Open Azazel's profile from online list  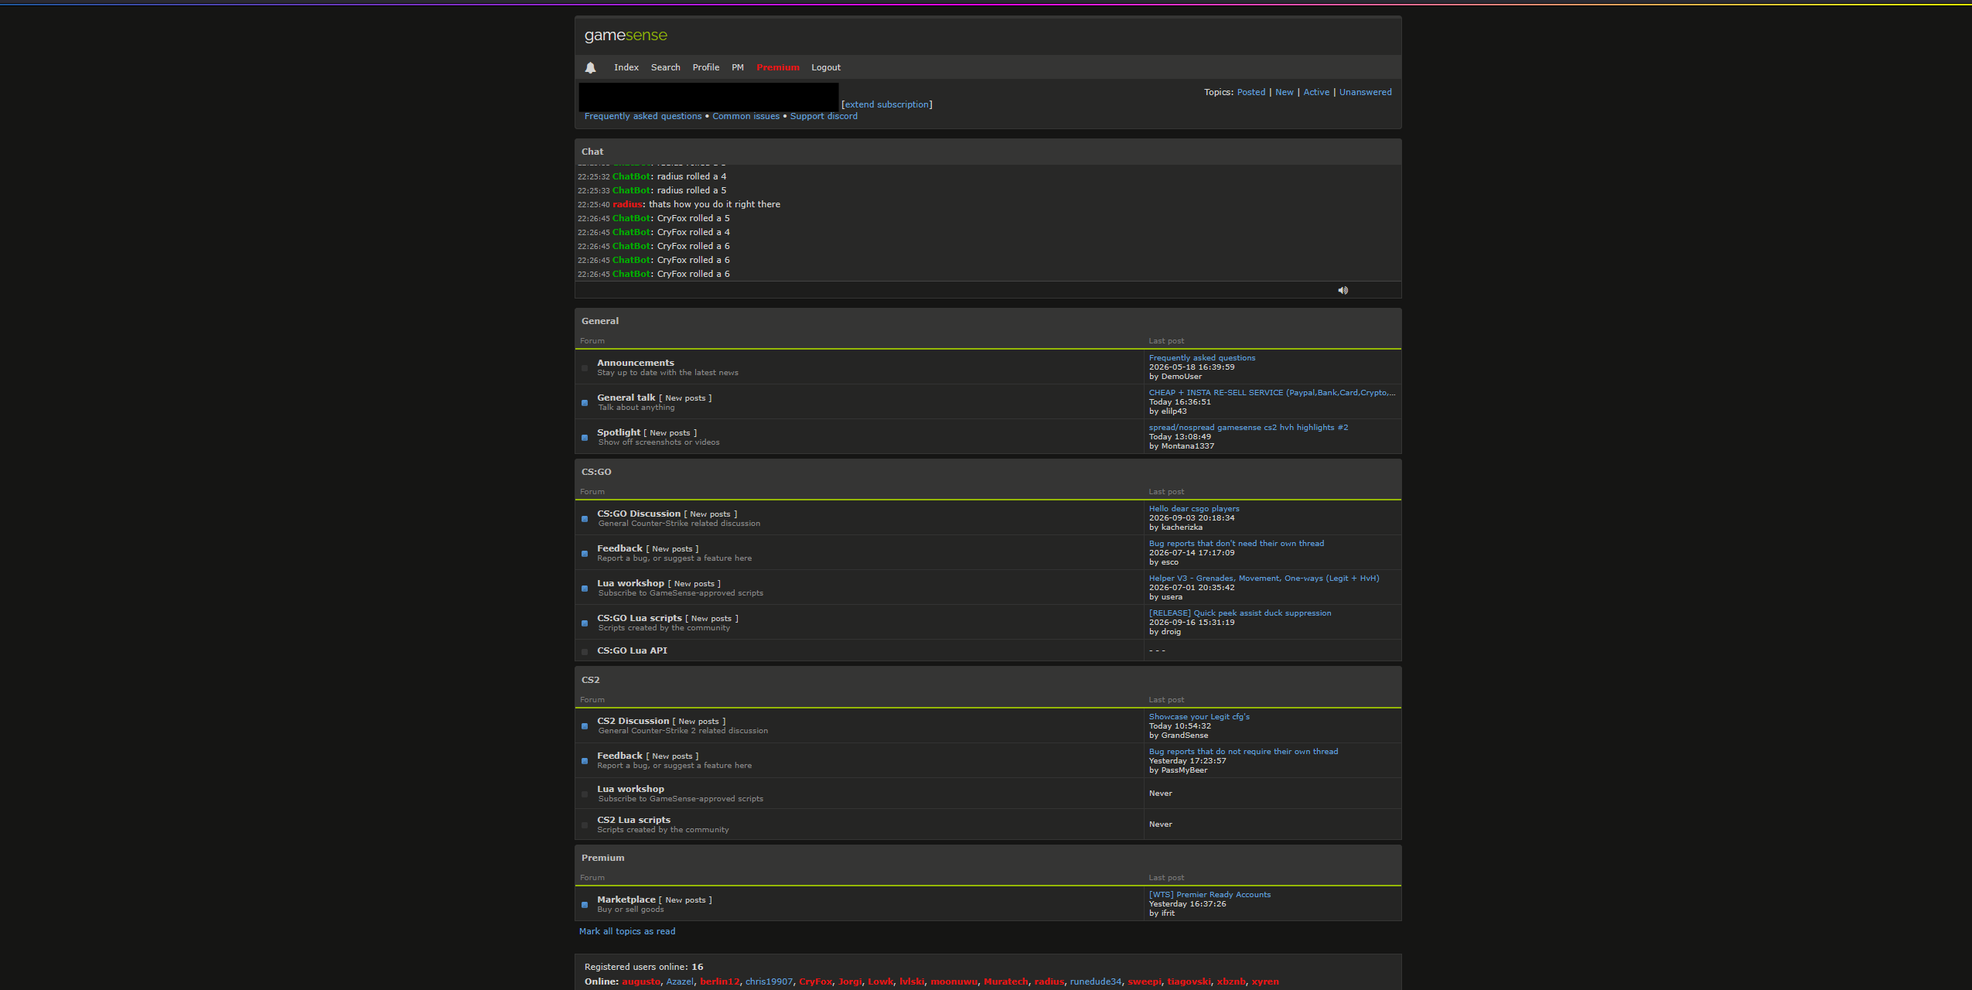[680, 981]
